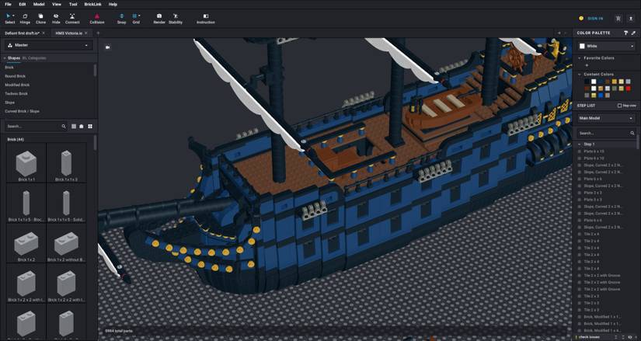This screenshot has height=341, width=641.
Task: Click the SIGN IN link
Action: point(595,18)
